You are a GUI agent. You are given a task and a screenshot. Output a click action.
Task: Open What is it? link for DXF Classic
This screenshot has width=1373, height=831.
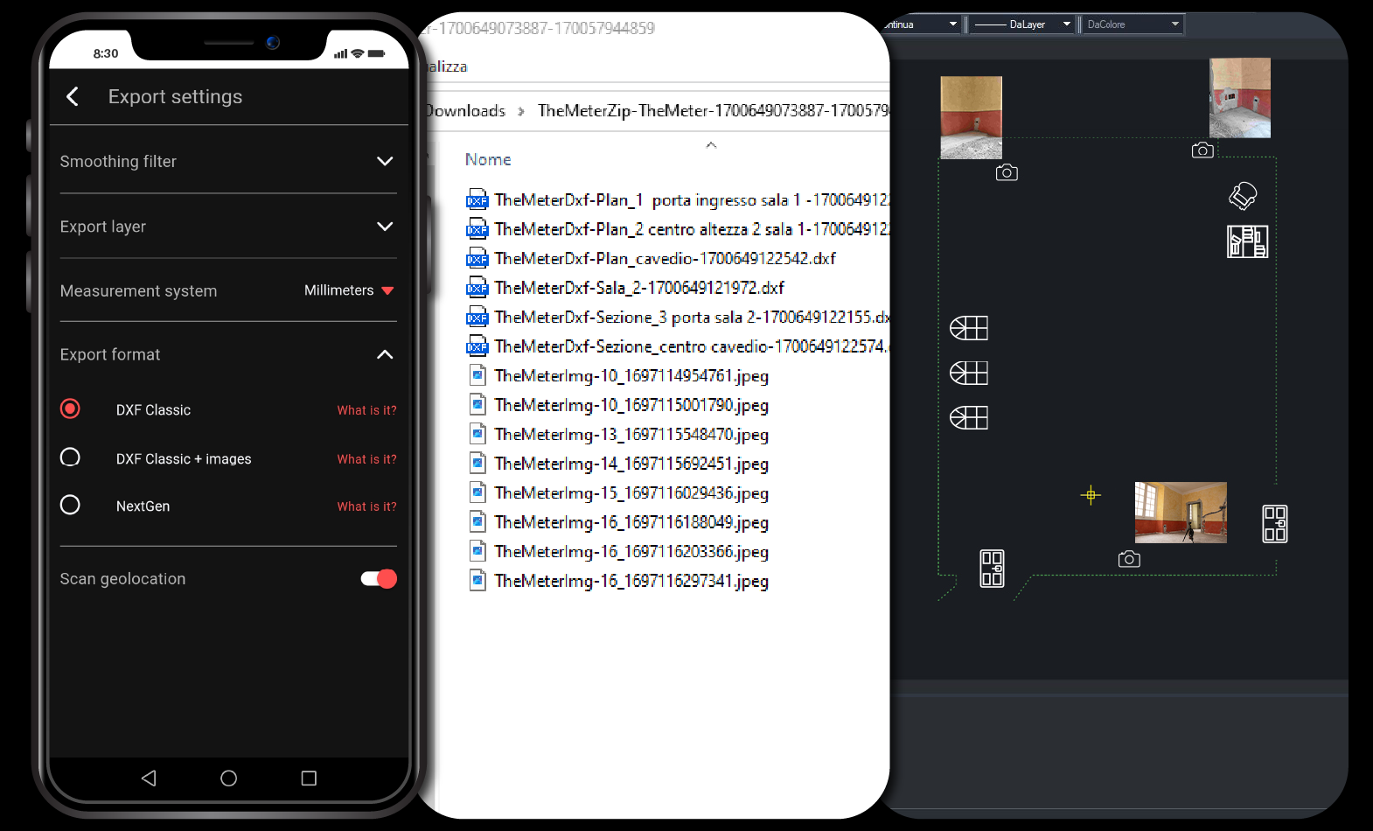point(366,410)
